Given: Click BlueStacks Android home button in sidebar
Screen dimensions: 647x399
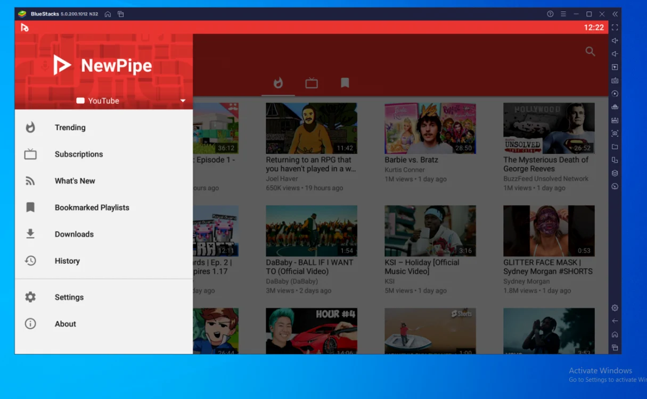Looking at the screenshot, I should pos(615,334).
